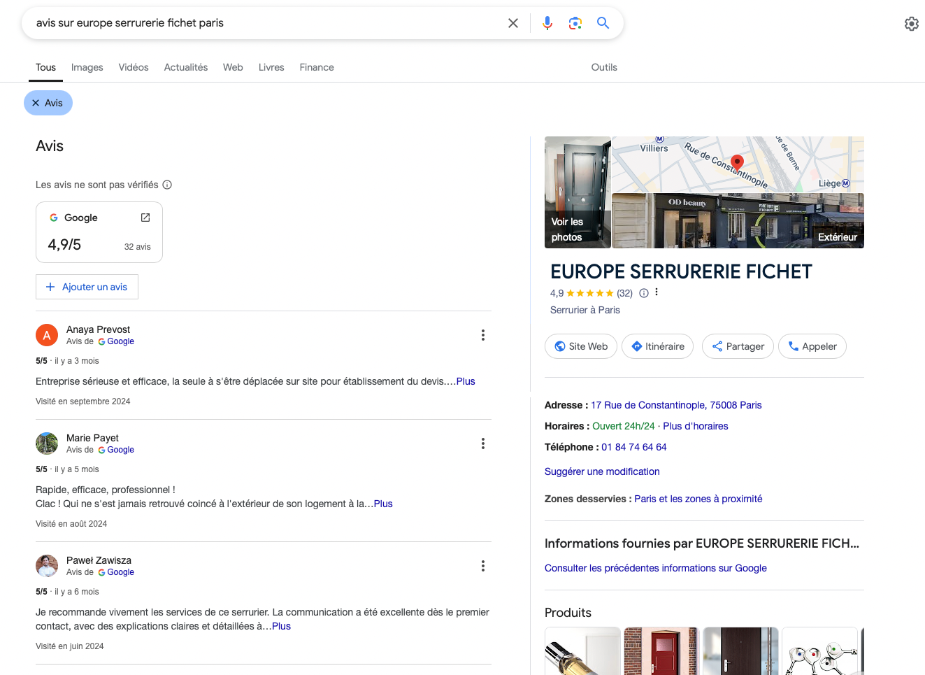Open the info icon beside unverified reviews notice

(167, 185)
